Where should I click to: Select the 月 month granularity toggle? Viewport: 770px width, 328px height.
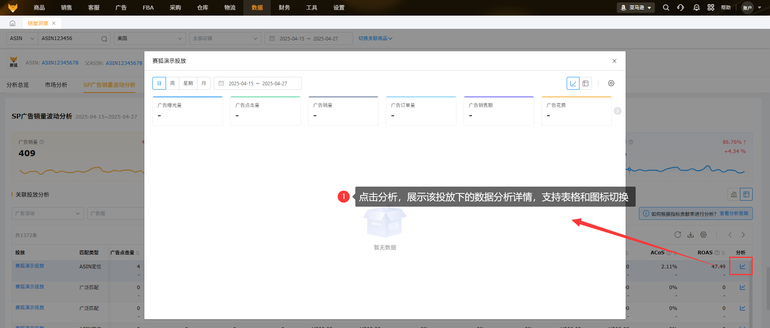204,83
